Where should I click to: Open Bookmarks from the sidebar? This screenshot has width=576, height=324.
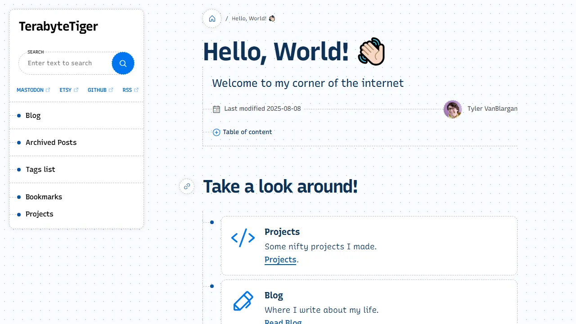[x=44, y=197]
